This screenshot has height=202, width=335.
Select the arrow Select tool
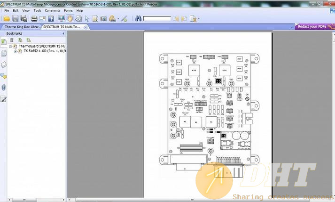(x=87, y=19)
